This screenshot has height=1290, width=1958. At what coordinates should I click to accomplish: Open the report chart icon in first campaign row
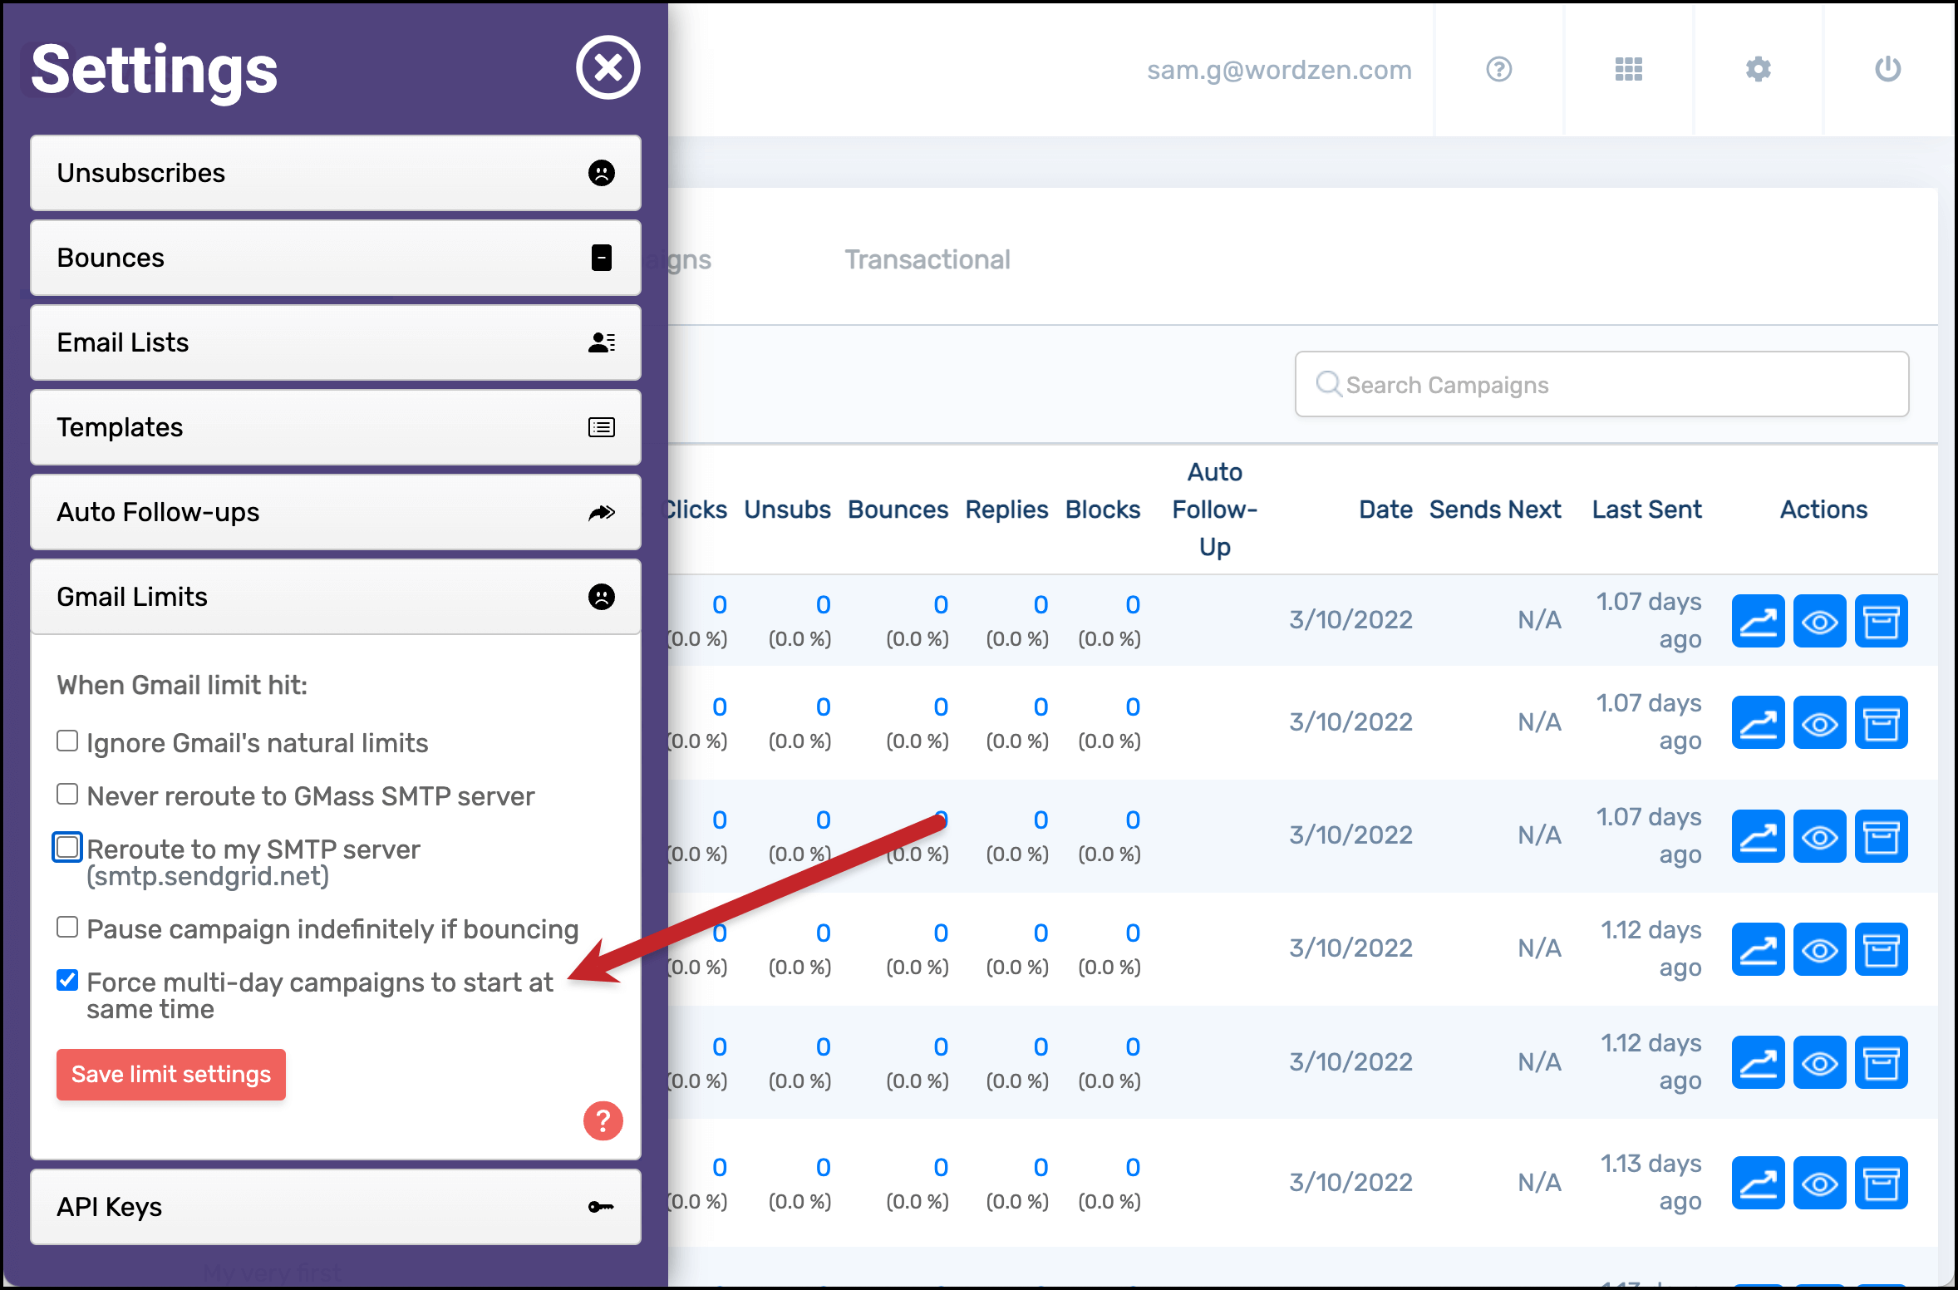click(1758, 621)
